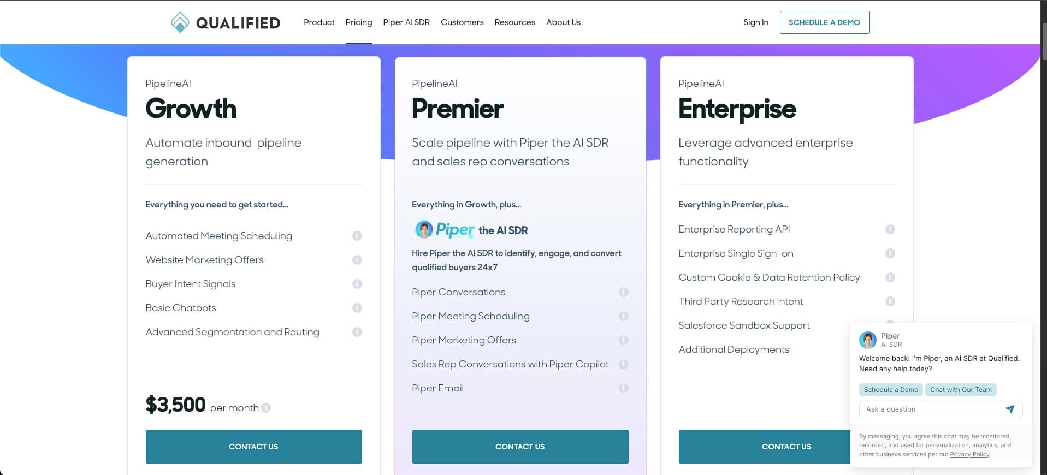Screen dimensions: 1047x475
Task: Click the send arrow in the chat input
Action: [1010, 409]
